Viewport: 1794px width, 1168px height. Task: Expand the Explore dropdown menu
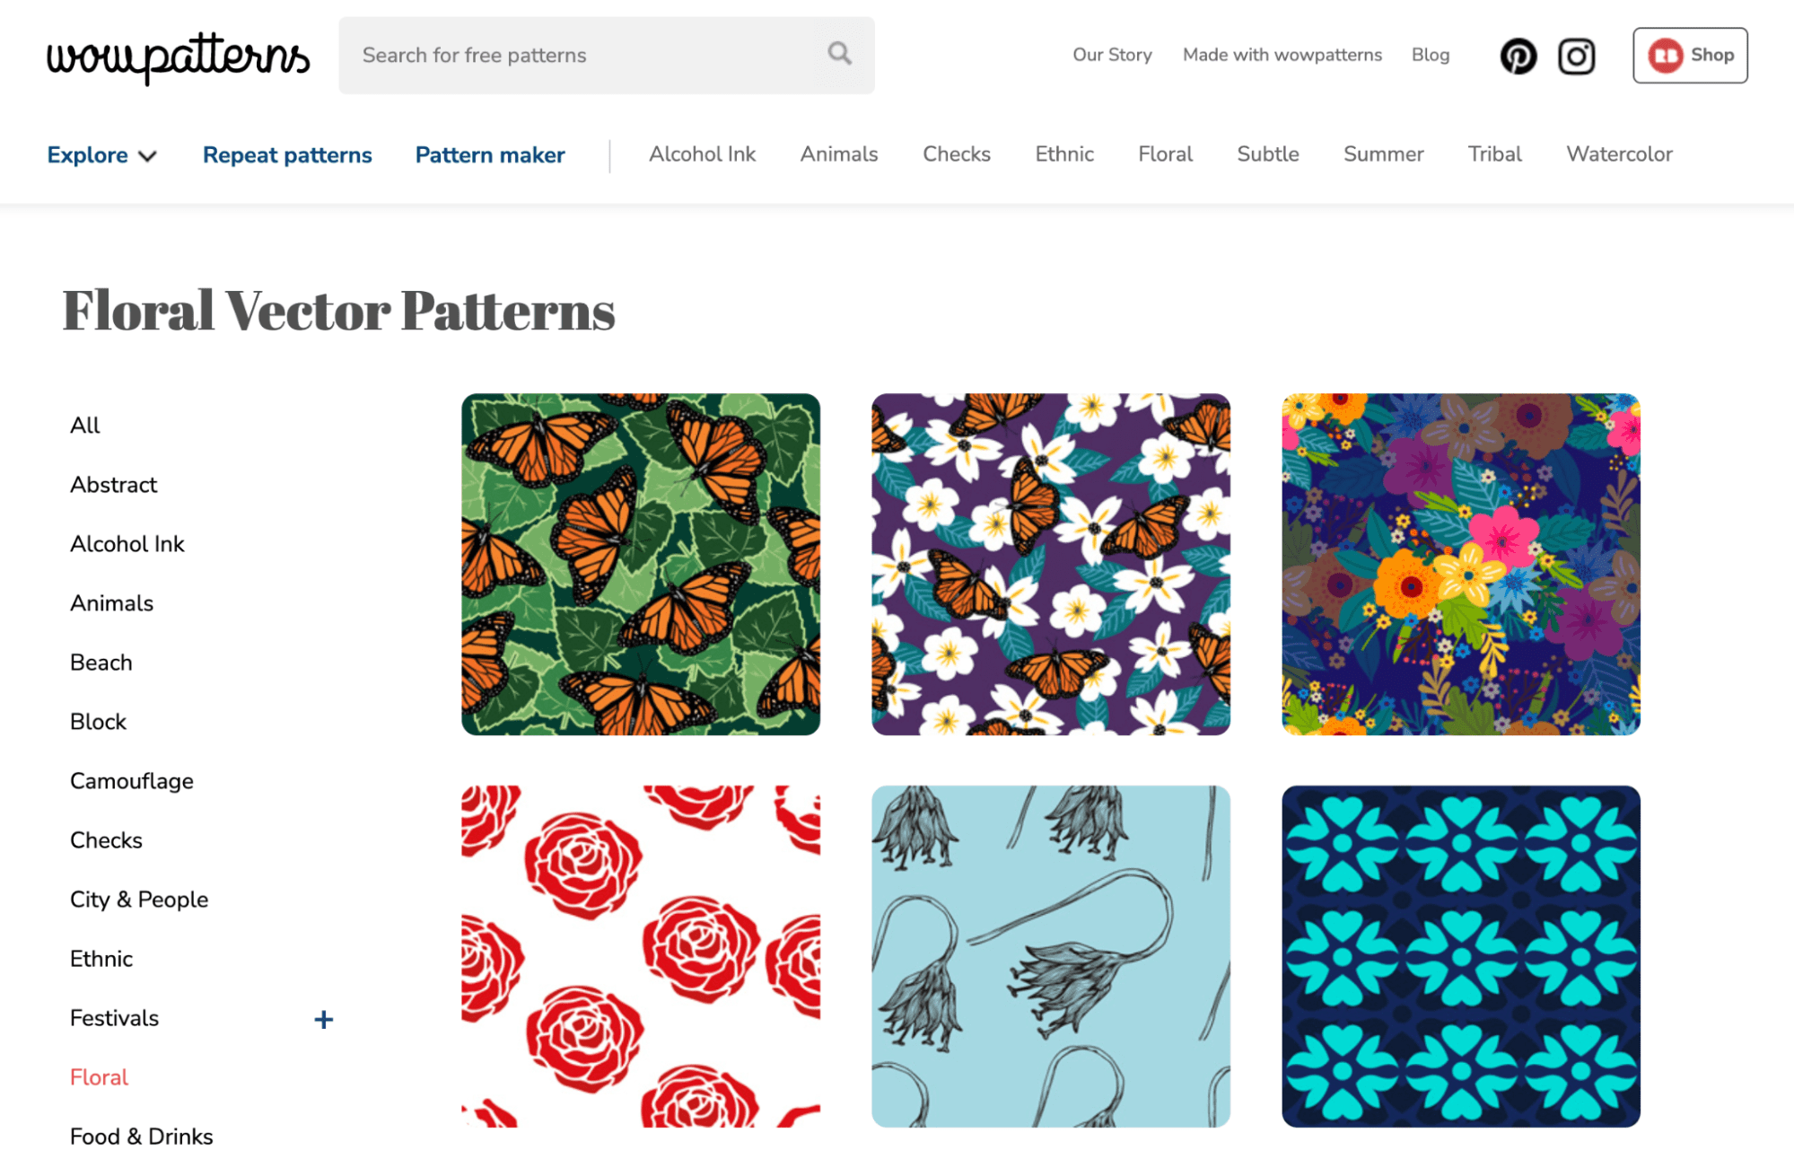101,155
